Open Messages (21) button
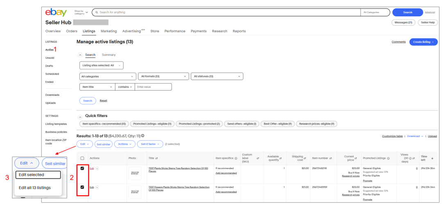The width and height of the screenshot is (442, 204). [404, 22]
